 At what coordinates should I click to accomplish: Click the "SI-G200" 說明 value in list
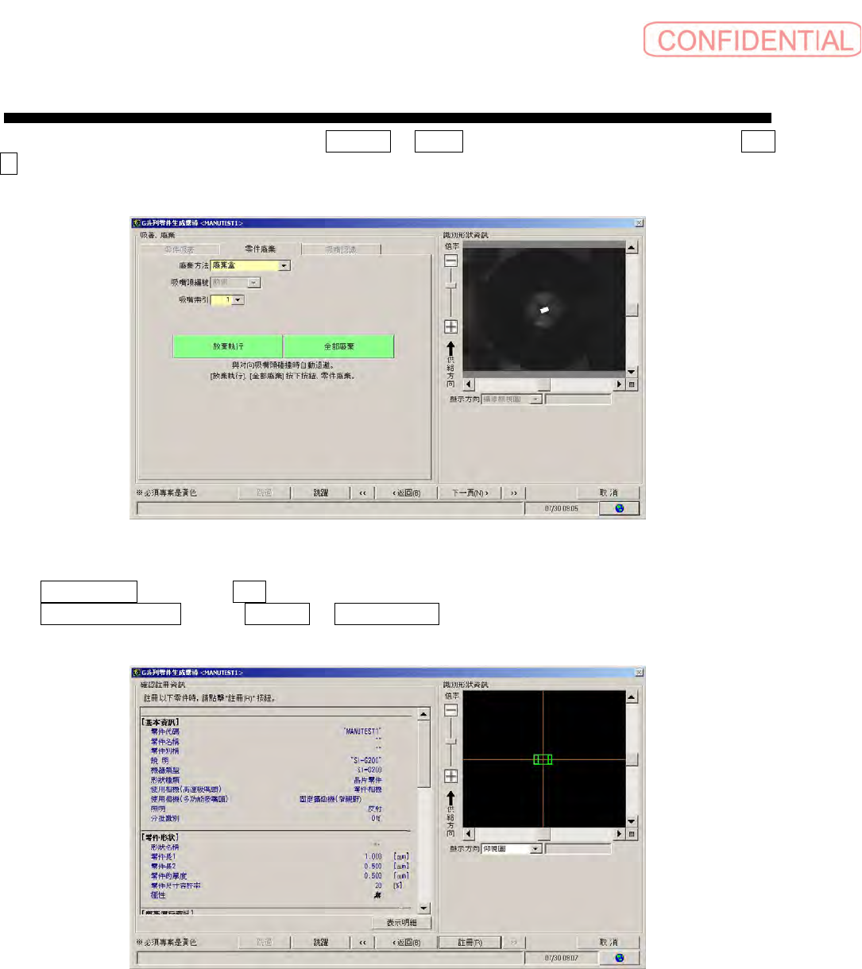366,760
